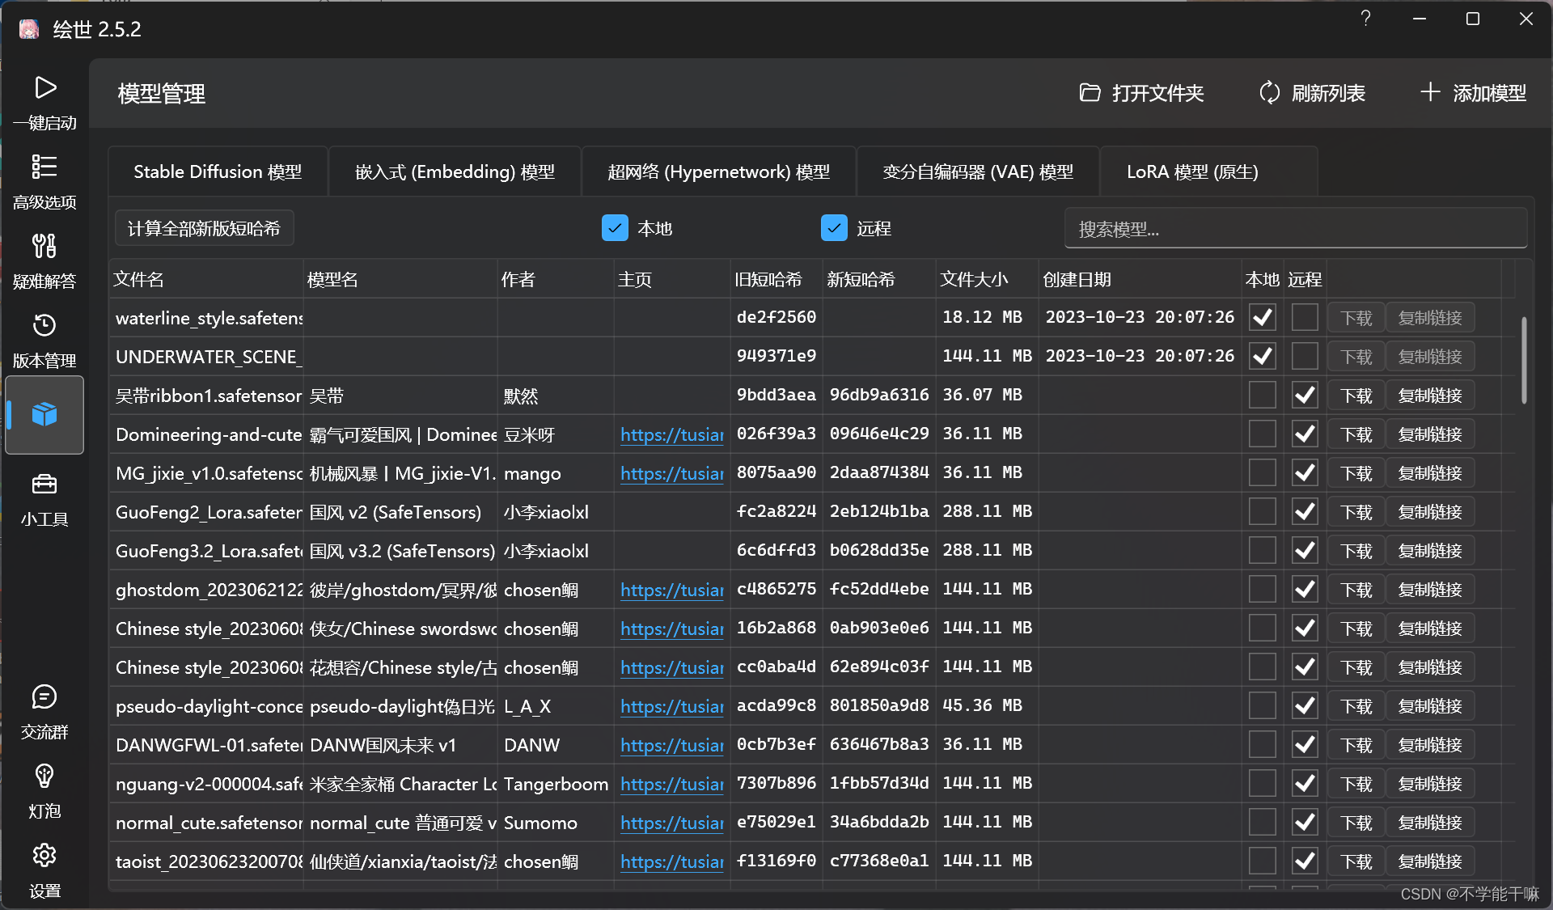Open the small tools toolbox icon
Viewport: 1553px width, 910px height.
[x=44, y=485]
